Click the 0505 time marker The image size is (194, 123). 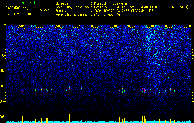(95, 26)
